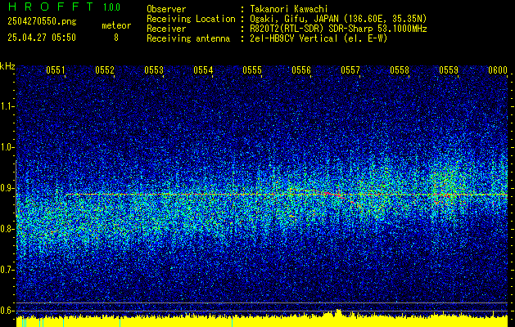Click the date stamp 25.04.27 05:50

[42, 38]
